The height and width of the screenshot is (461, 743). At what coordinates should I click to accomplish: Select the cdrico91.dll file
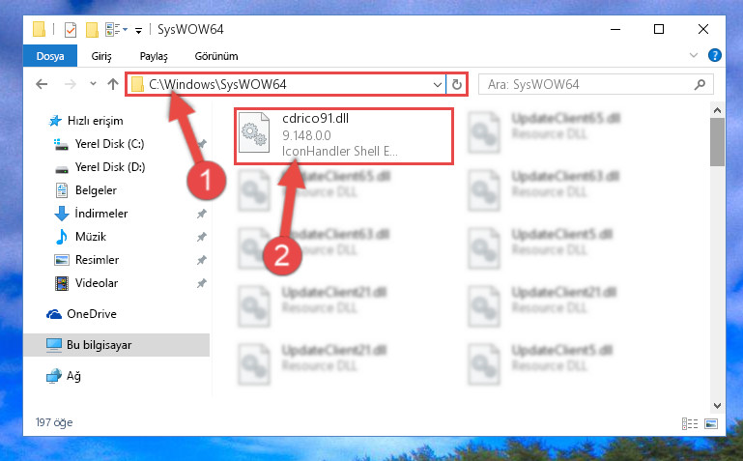344,136
